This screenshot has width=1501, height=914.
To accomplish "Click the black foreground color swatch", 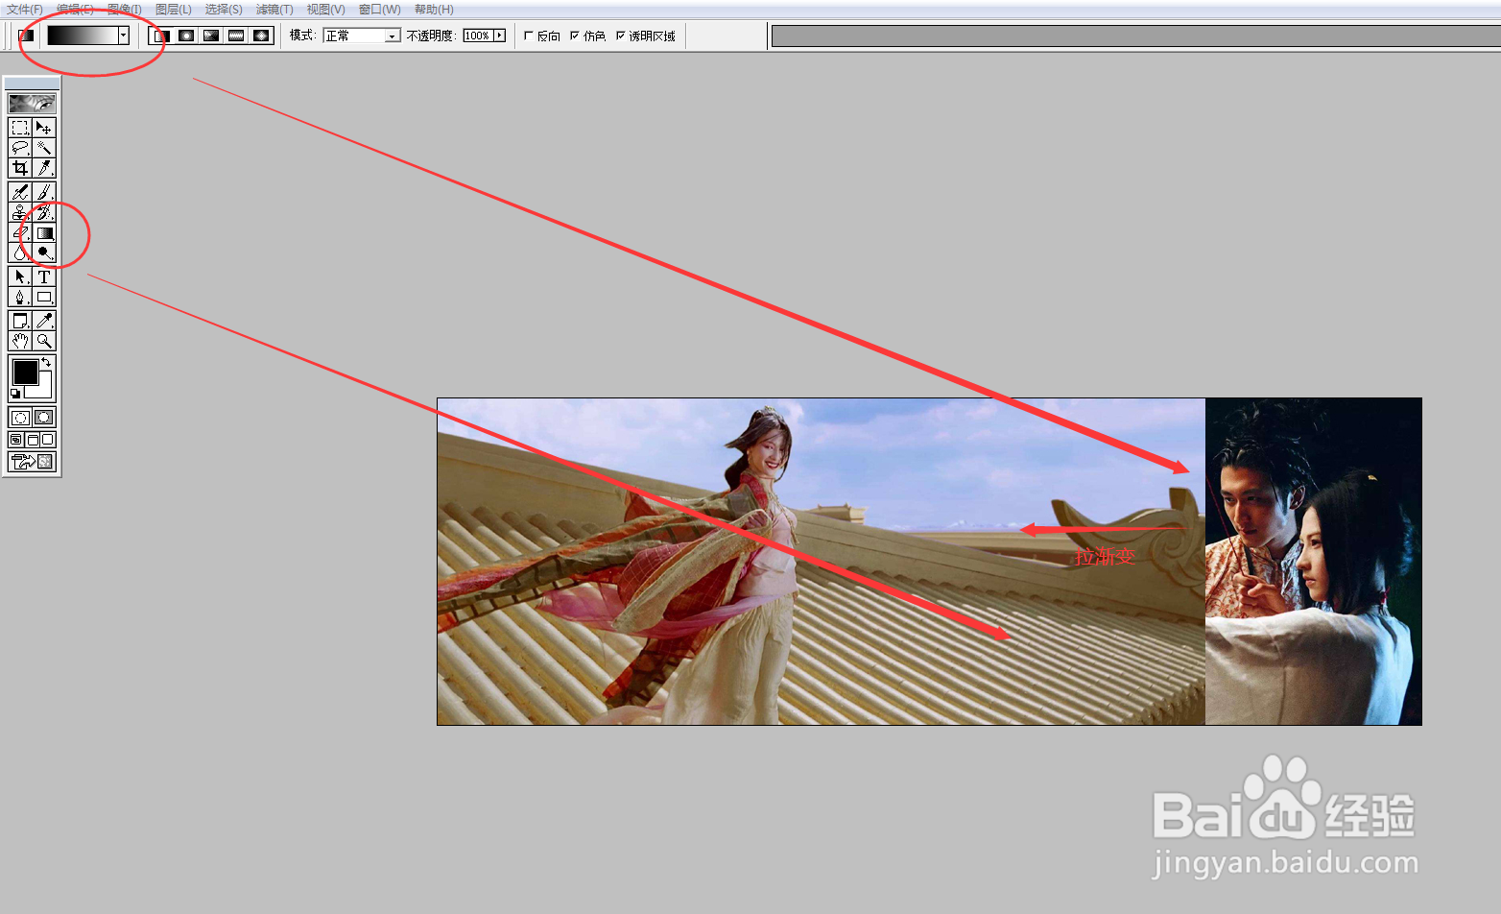I will tap(25, 372).
